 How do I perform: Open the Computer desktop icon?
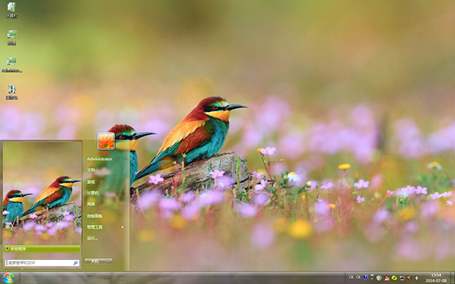(11, 10)
